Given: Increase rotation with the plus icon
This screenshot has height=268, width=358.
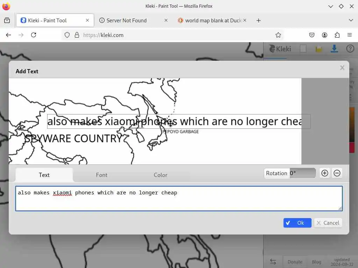Looking at the screenshot, I should click(324, 173).
